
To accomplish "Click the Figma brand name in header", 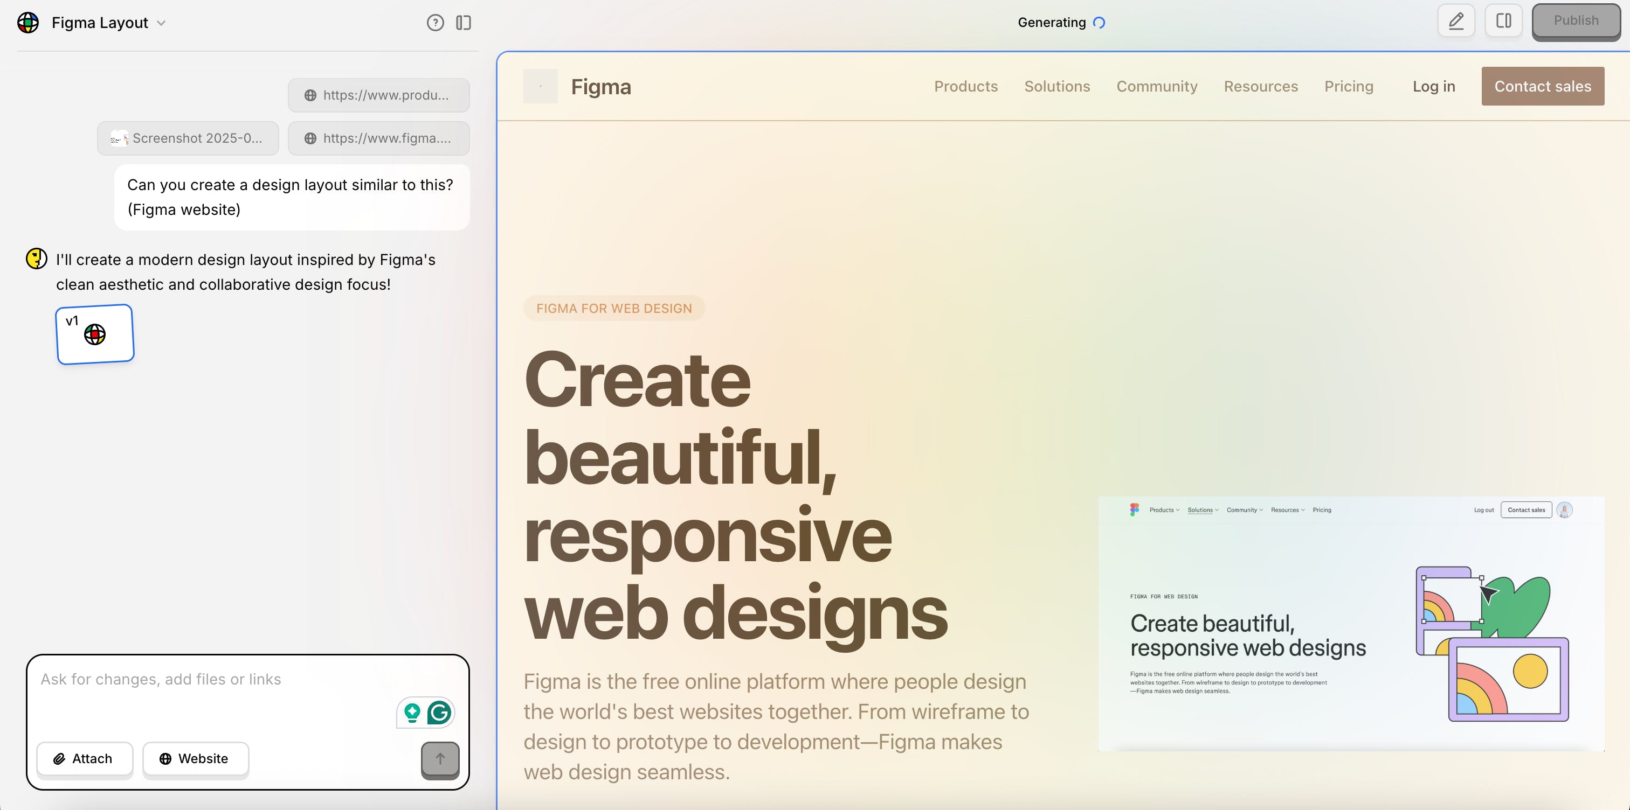I will pyautogui.click(x=600, y=87).
